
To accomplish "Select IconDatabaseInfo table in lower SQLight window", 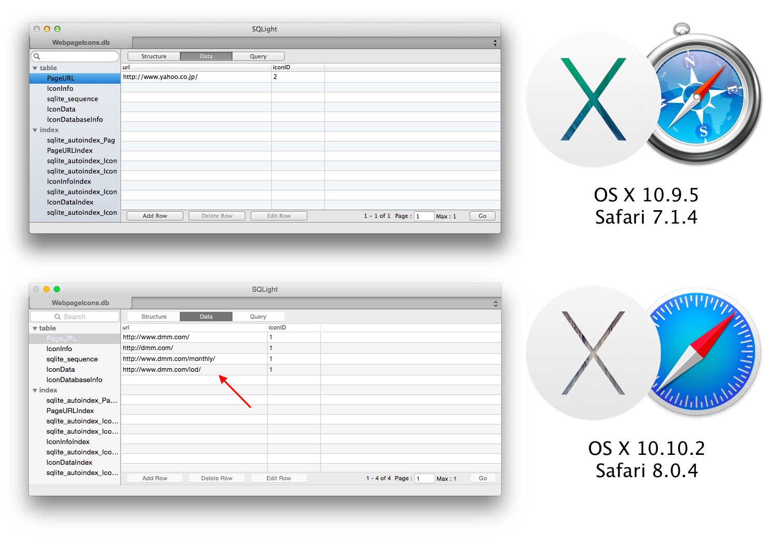I will pyautogui.click(x=75, y=380).
